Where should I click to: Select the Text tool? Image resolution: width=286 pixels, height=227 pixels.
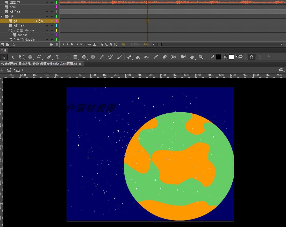(x=58, y=57)
